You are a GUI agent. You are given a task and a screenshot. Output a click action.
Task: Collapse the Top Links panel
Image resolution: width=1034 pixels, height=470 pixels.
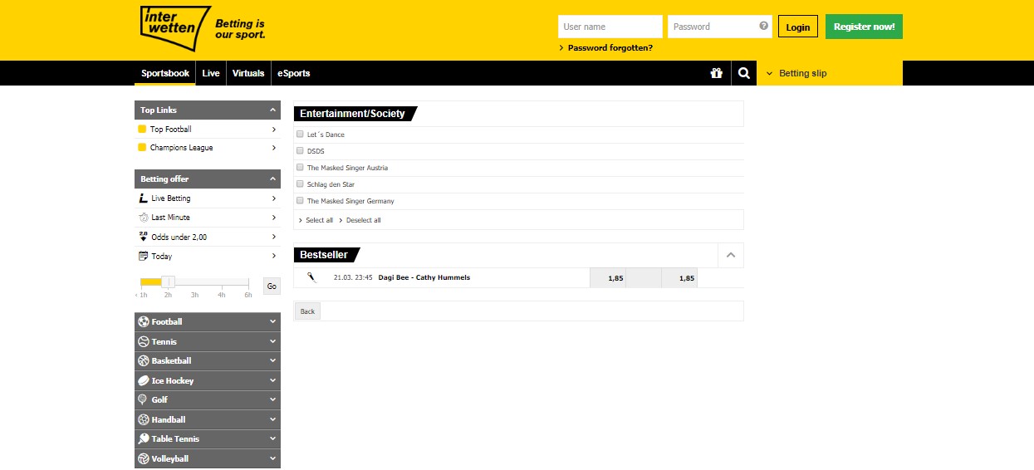(x=272, y=110)
